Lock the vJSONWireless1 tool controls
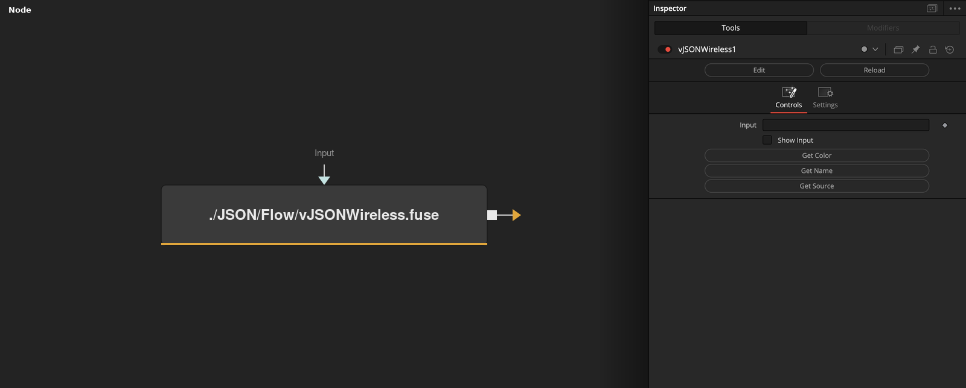 pos(933,49)
